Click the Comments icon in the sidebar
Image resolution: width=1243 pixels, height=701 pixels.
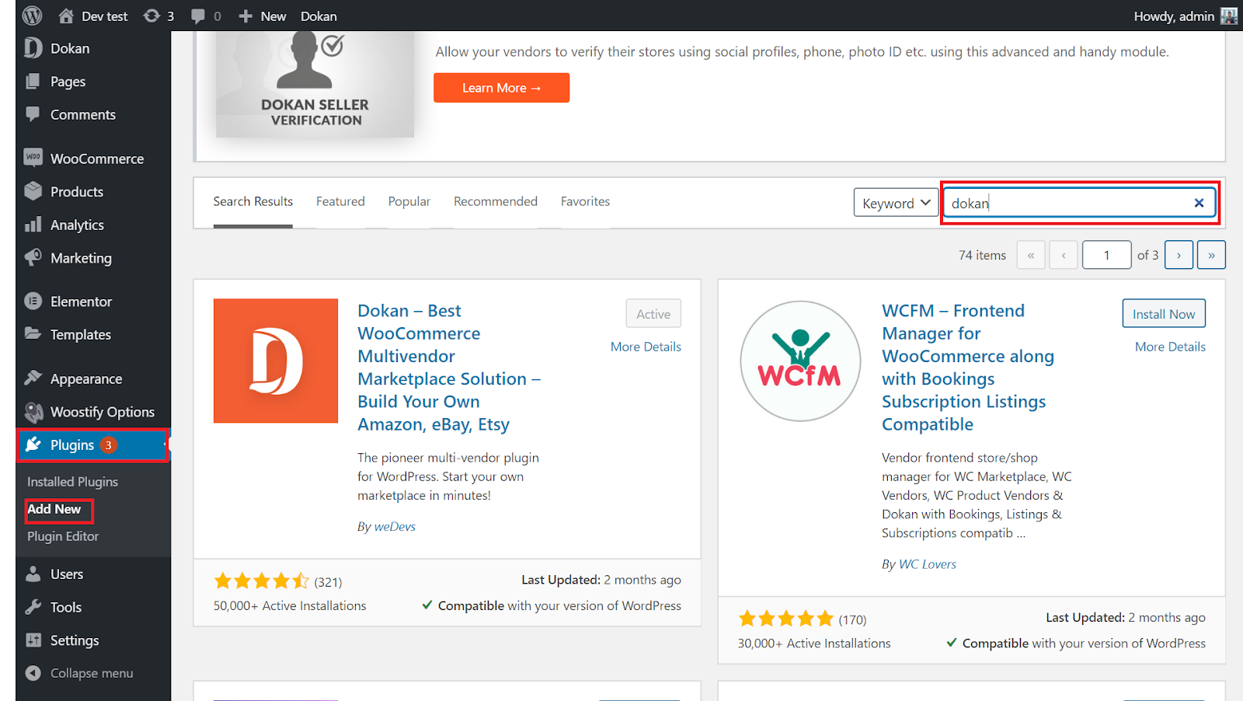coord(33,114)
